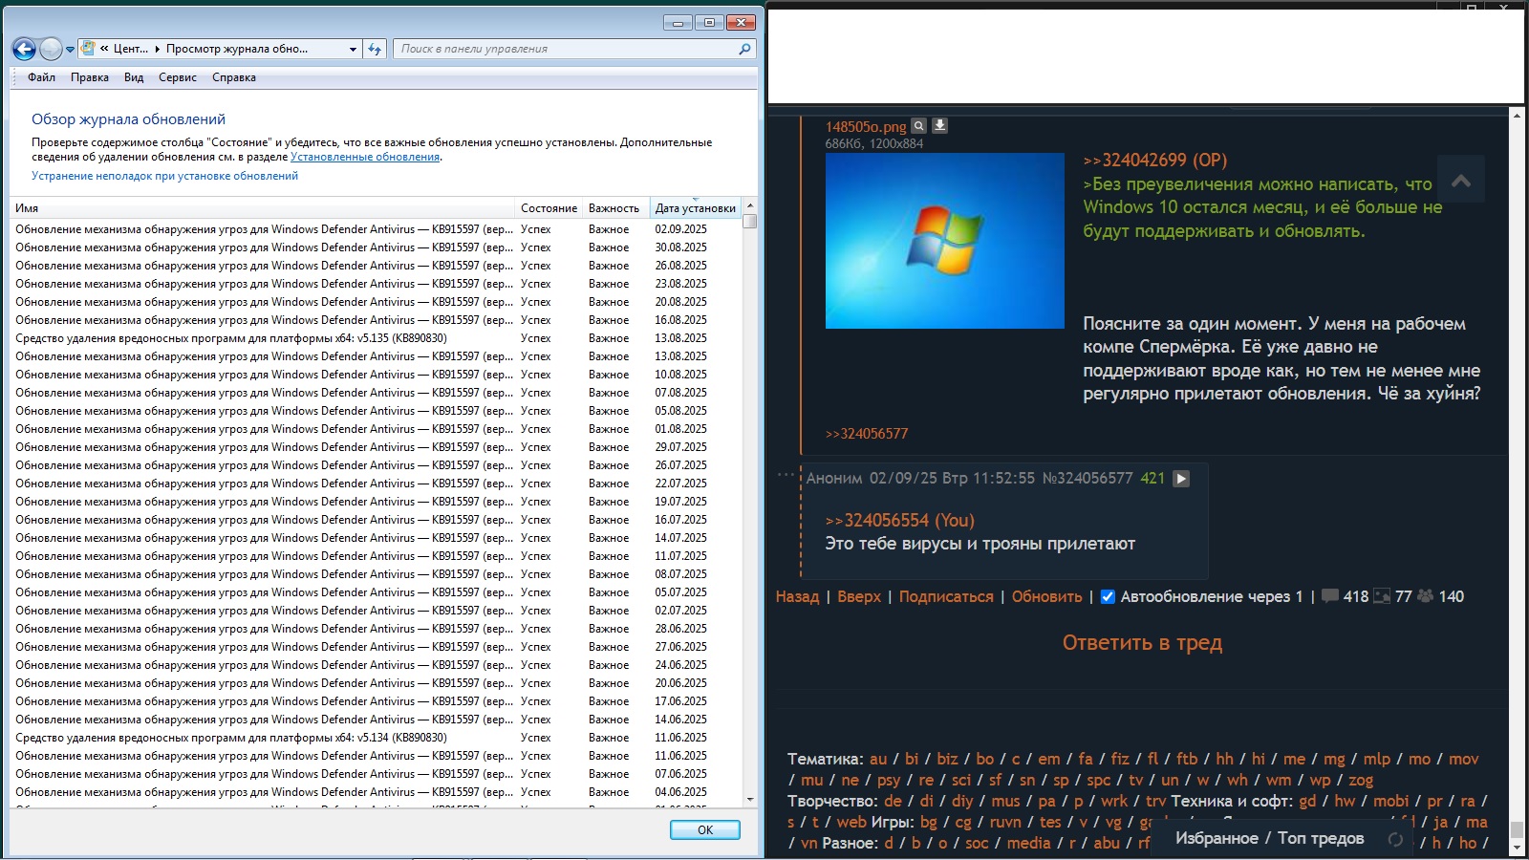Click the Control Panel icon in the address bar

(87, 49)
